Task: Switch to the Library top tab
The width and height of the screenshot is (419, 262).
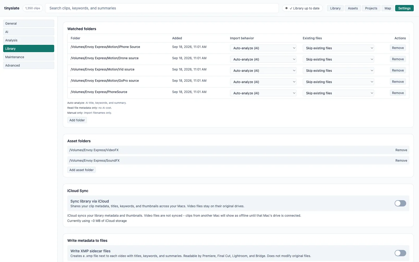Action: pyautogui.click(x=335, y=8)
